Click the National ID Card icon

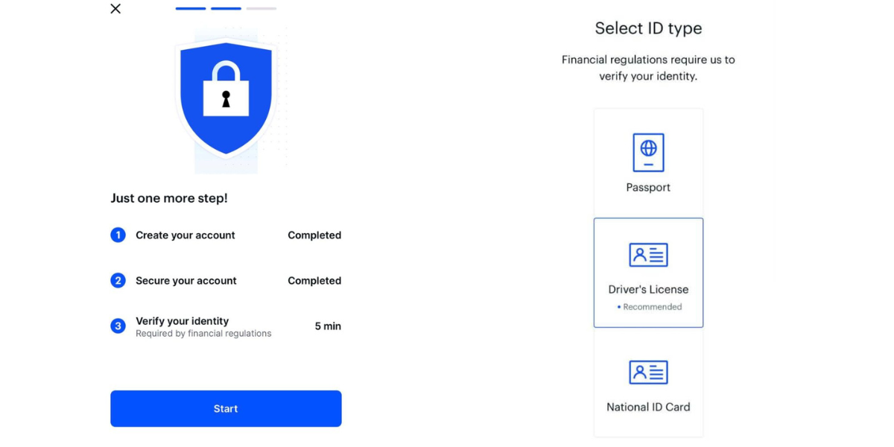(648, 372)
